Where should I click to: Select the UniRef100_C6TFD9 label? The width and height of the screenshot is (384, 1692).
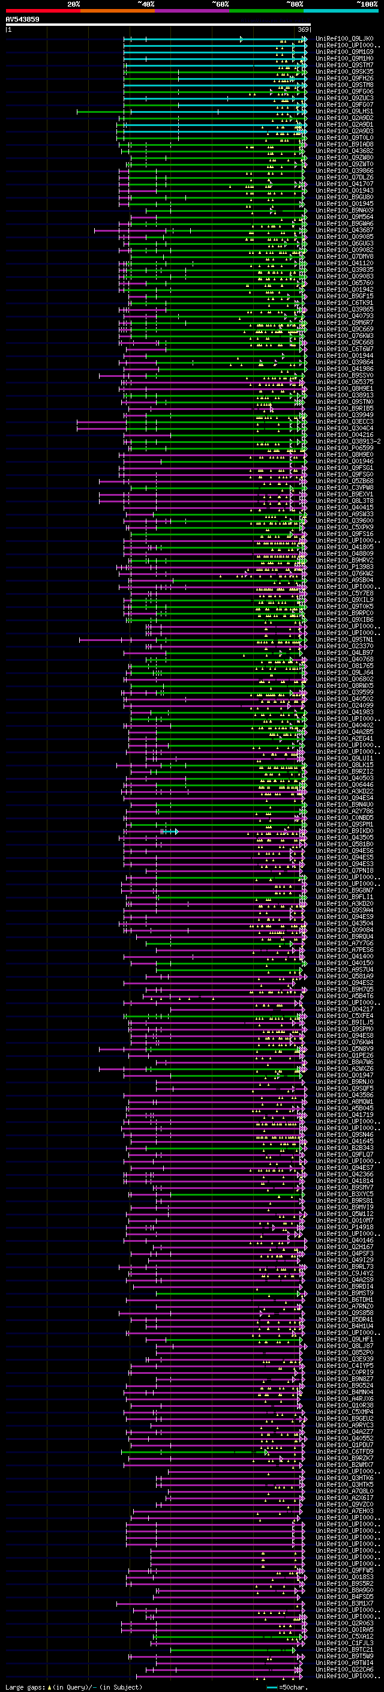344,1453
